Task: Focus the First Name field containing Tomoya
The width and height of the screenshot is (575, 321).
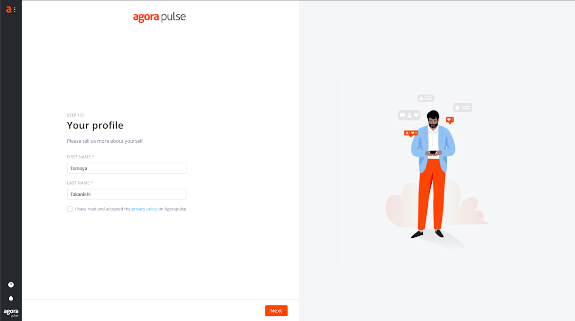Action: point(127,168)
